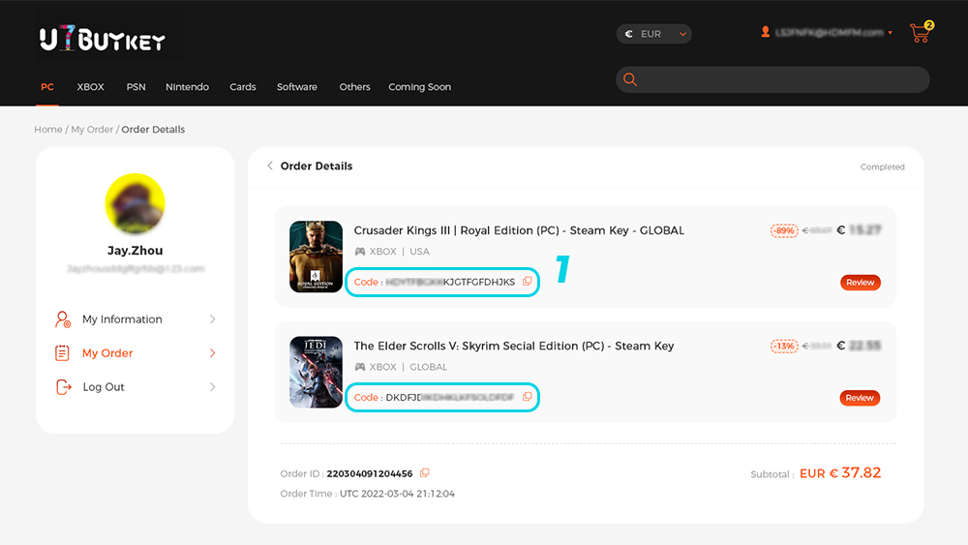This screenshot has height=545, width=968.
Task: Expand the account email dropdown arrow
Action: click(891, 33)
